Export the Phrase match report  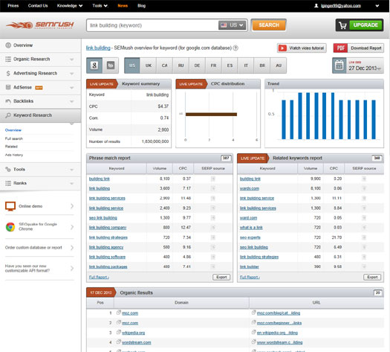pyautogui.click(x=221, y=277)
